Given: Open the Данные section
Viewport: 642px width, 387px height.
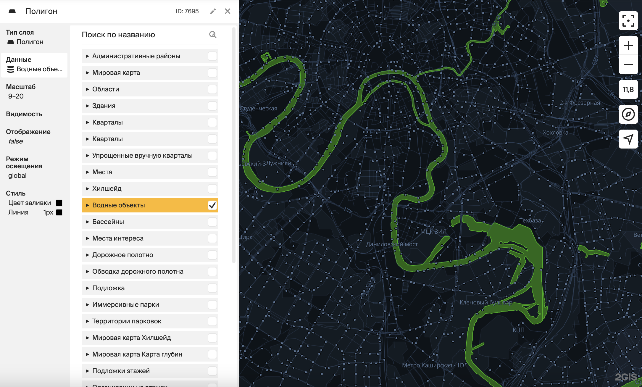Looking at the screenshot, I should pos(34,65).
